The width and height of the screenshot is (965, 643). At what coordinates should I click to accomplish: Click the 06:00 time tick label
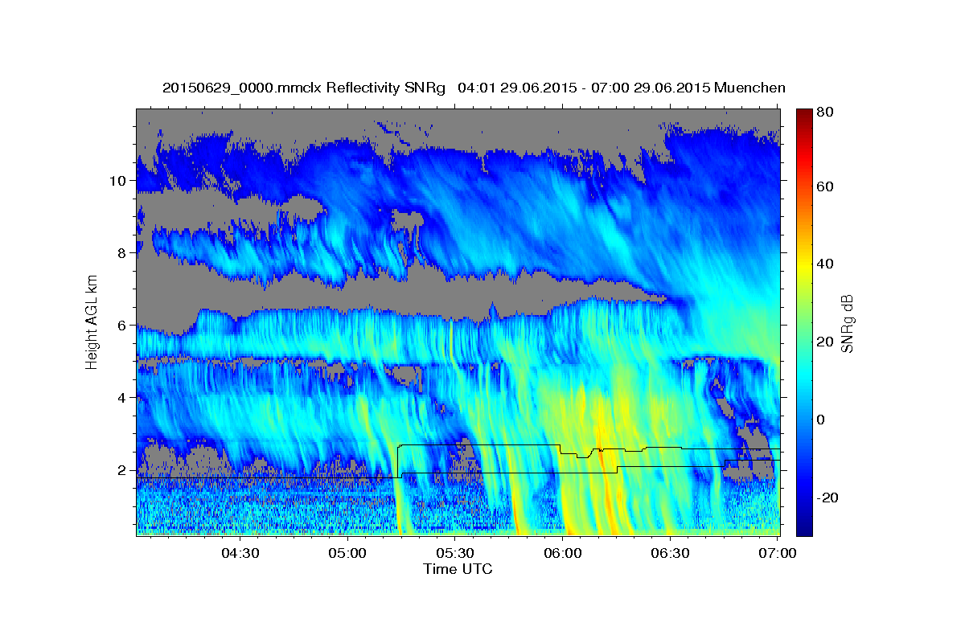tap(563, 553)
